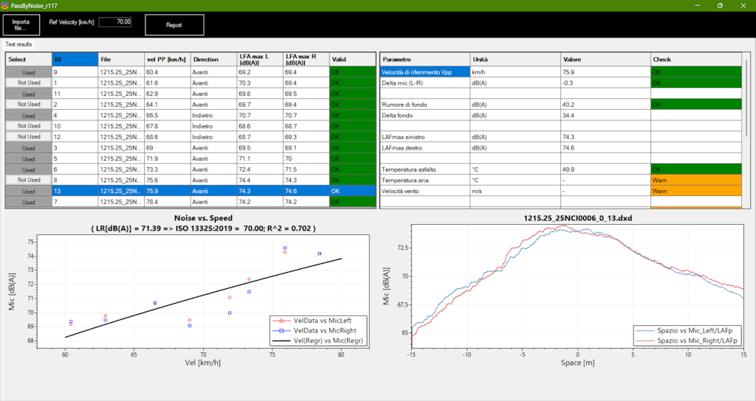Image resolution: width=756 pixels, height=401 pixels.
Task: Click the Importa file button
Action: click(x=21, y=25)
